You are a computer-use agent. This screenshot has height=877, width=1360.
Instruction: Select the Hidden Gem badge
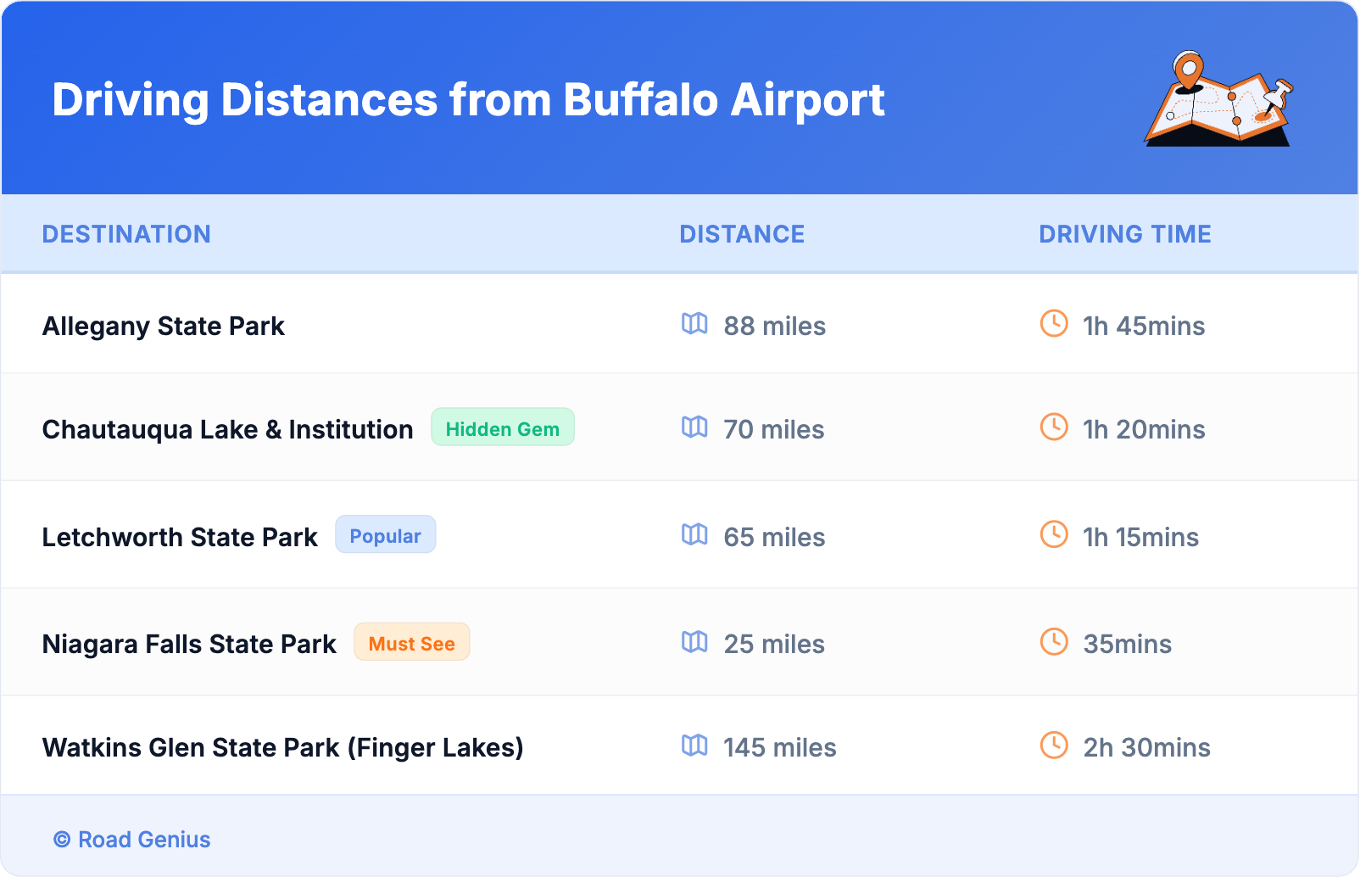[503, 427]
